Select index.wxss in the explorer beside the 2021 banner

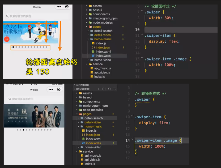point(105,56)
